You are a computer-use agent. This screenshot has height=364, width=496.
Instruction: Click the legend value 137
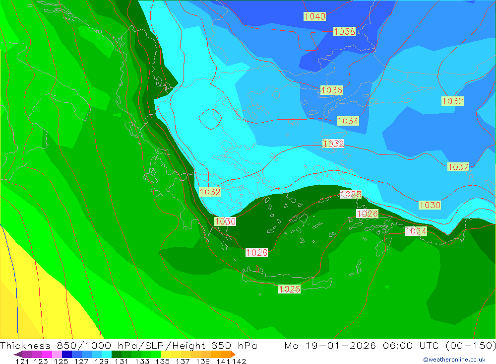click(x=183, y=361)
